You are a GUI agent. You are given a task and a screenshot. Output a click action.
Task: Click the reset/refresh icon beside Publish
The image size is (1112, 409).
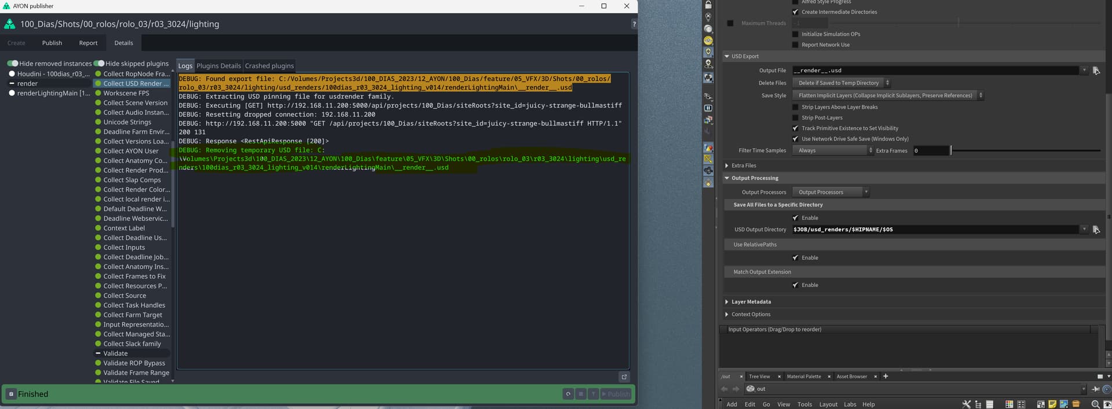pyautogui.click(x=568, y=394)
